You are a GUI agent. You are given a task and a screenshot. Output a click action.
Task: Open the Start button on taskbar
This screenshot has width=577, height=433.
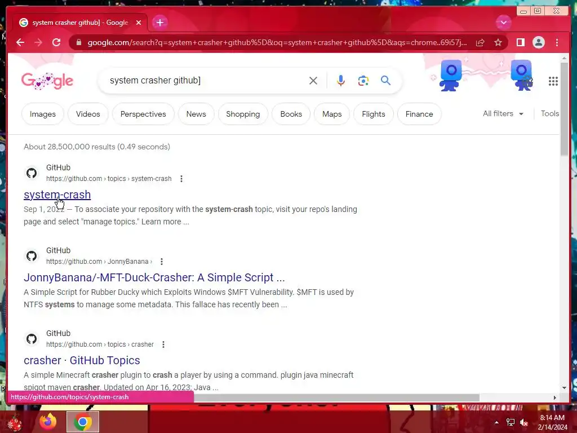[x=15, y=422]
